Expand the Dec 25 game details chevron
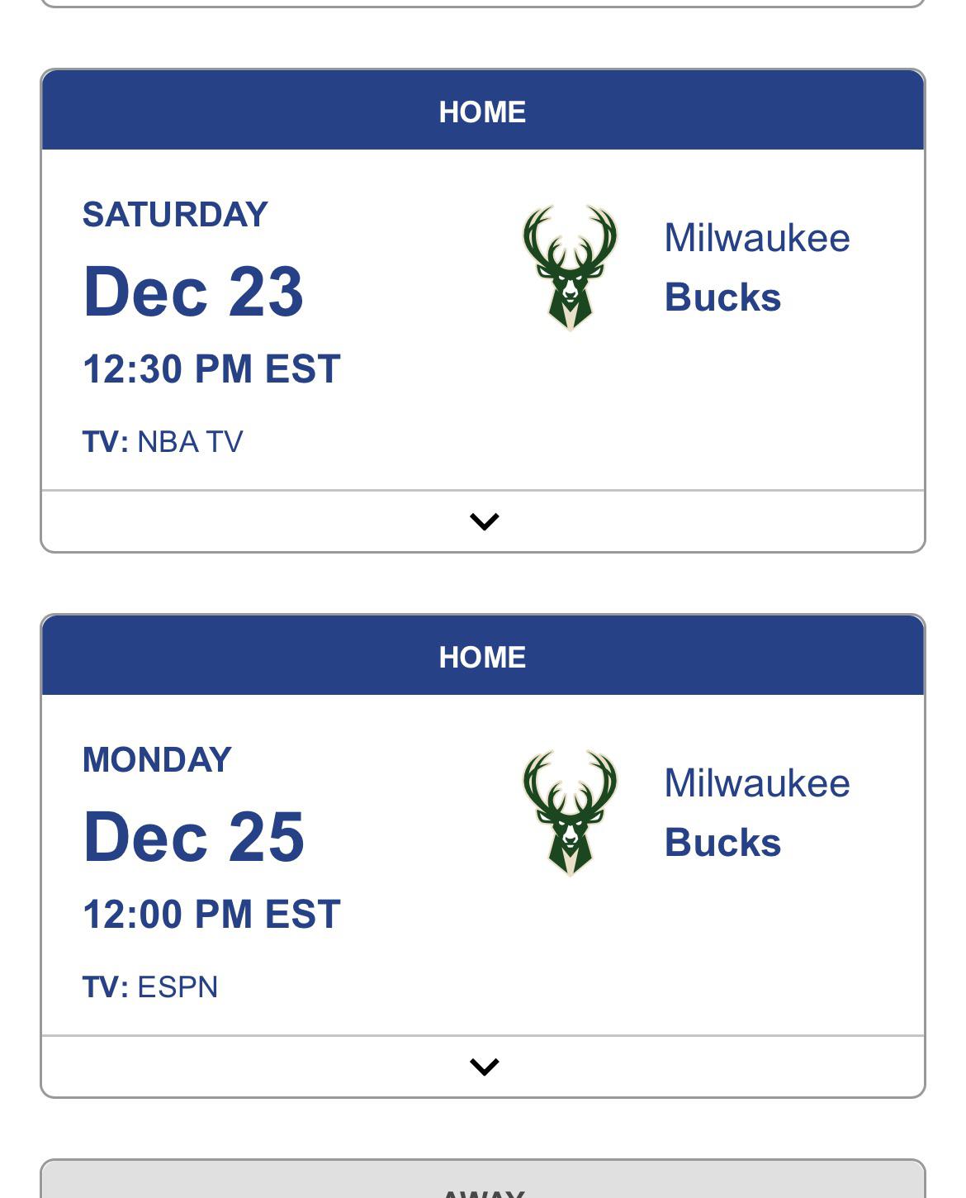966x1198 pixels. click(484, 1067)
